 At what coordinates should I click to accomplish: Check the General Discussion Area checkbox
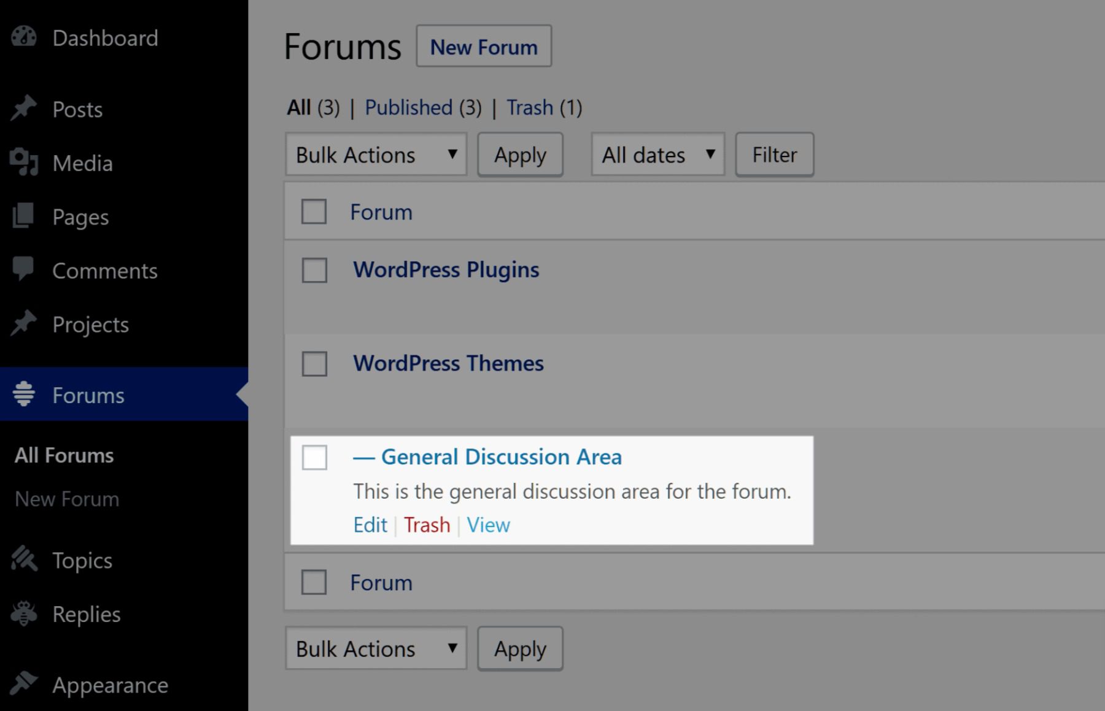(314, 458)
